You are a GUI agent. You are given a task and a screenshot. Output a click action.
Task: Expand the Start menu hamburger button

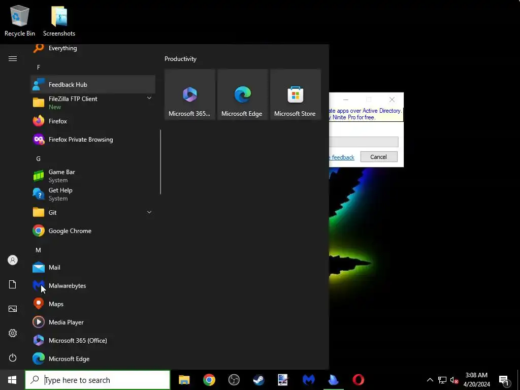click(13, 59)
